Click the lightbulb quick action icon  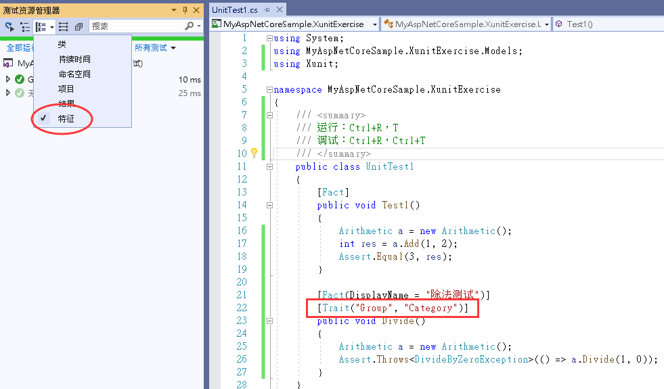(254, 153)
